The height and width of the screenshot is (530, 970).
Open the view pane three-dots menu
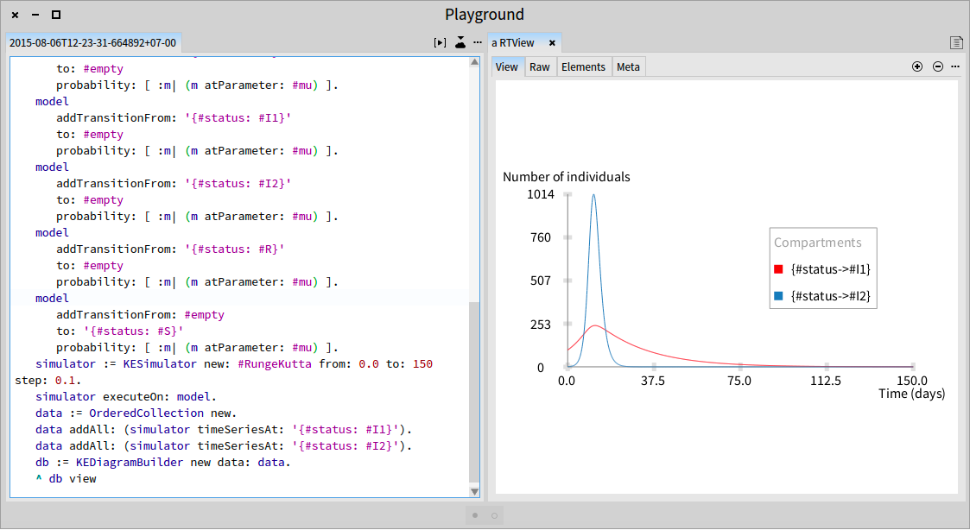[x=955, y=66]
